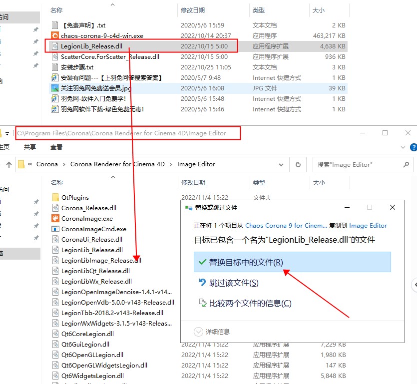417x384 pixels.
Task: Click the chevron before Image Editor in breadcrumb
Action: point(171,165)
